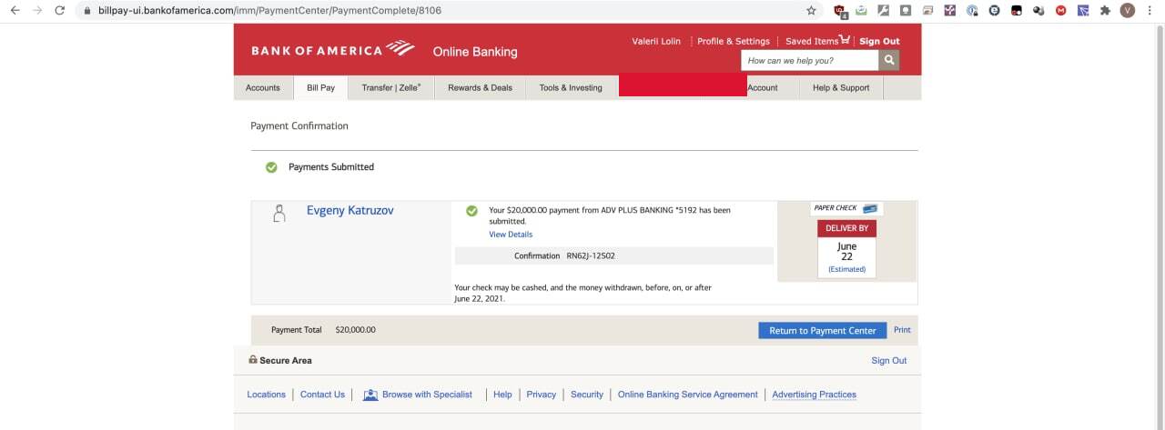Image resolution: width=1165 pixels, height=430 pixels.
Task: Click the browser back arrow
Action: point(14,11)
